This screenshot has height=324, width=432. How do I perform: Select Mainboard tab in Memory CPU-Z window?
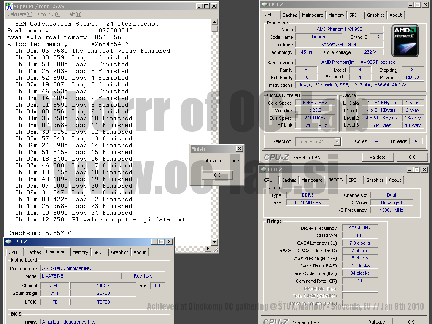pos(312,180)
